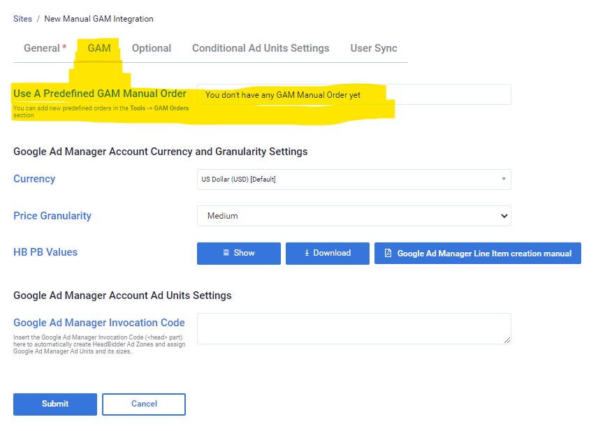Navigate to Sites in the breadcrumb
This screenshot has width=605, height=431.
[22, 19]
